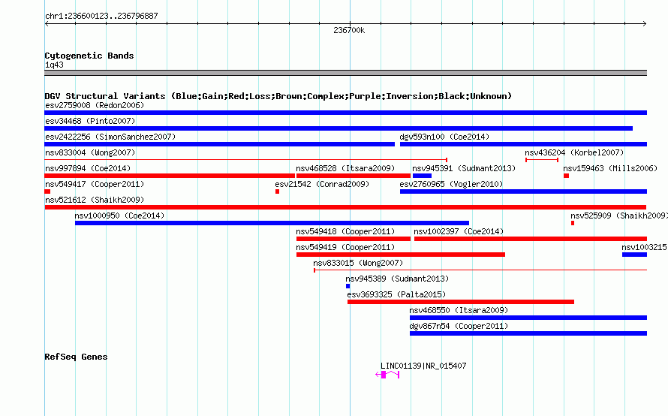Screen dimensions: 668x416
Task: Select nsv549418 (Cooper2011) label
Action: (x=345, y=231)
